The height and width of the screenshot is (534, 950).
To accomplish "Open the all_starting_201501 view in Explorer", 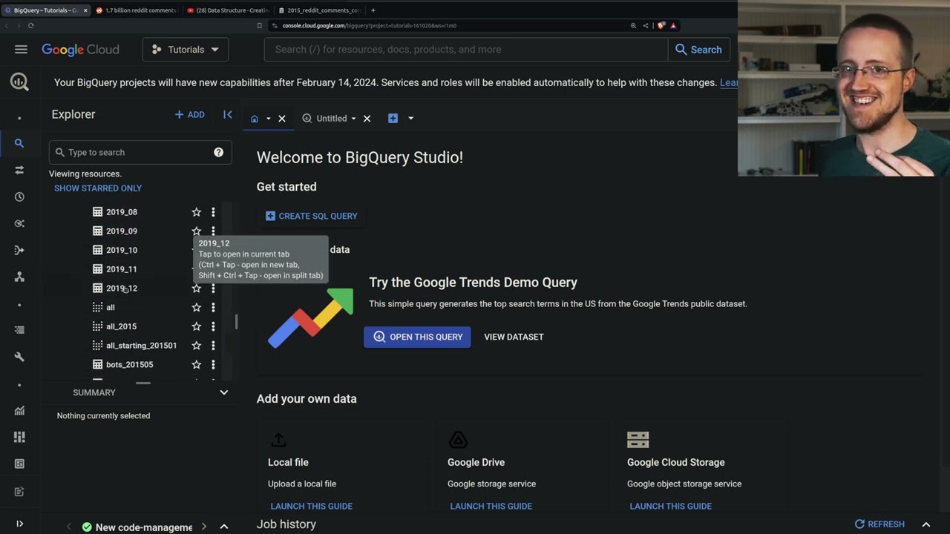I will 141,346.
